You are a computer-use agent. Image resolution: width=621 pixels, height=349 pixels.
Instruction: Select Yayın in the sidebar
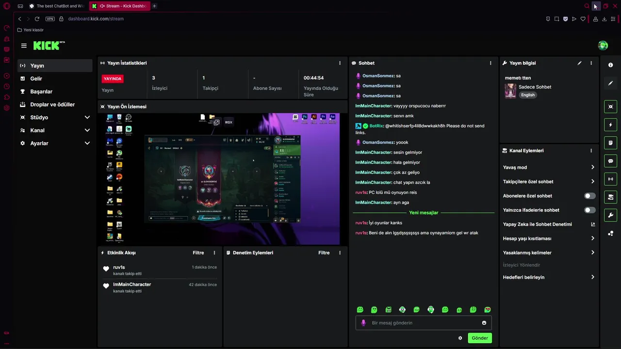(55, 65)
